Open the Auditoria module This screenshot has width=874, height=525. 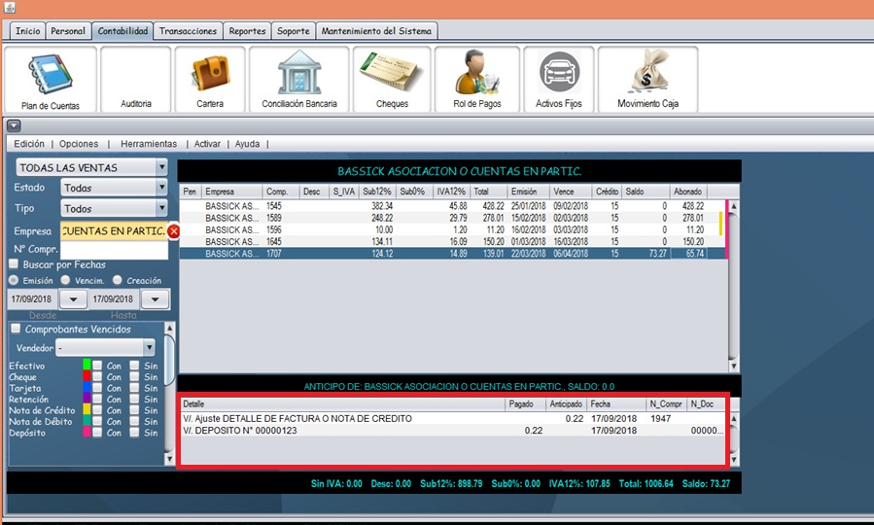pyautogui.click(x=135, y=81)
